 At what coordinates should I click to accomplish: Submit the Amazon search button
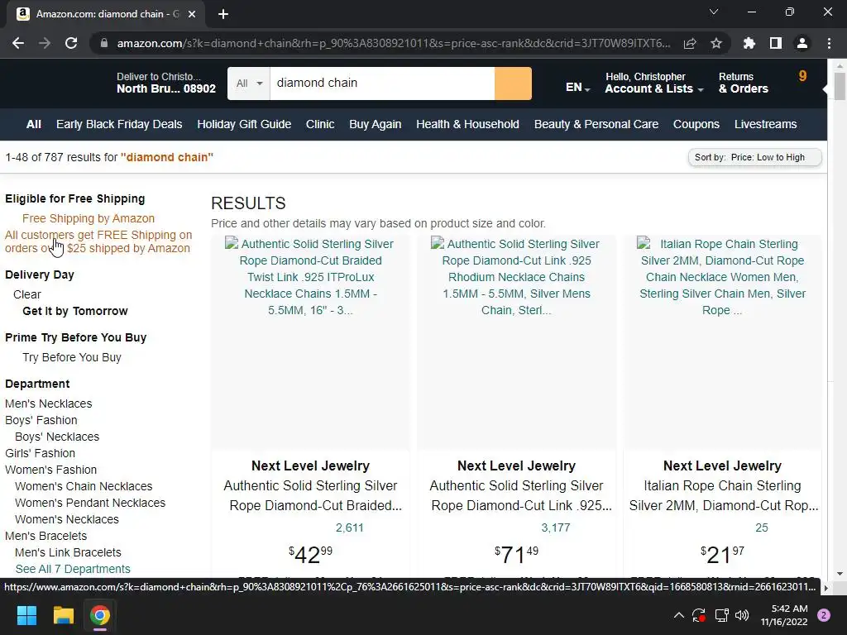[x=513, y=84]
